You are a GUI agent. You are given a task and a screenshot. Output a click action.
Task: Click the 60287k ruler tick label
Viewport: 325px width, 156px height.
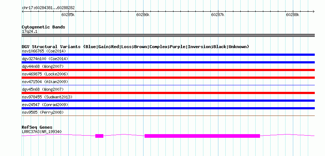pyautogui.click(x=218, y=15)
